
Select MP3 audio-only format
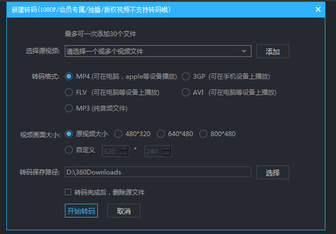click(69, 108)
